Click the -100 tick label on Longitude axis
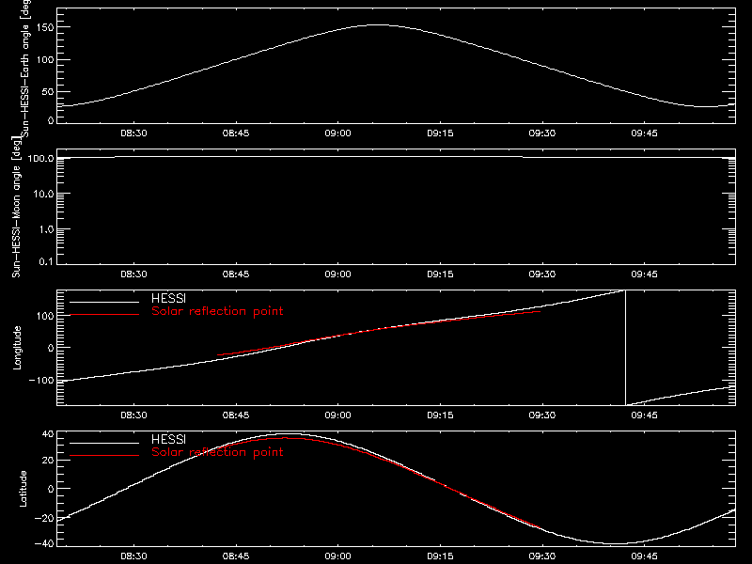Screen dimensions: 752x564 coord(41,381)
